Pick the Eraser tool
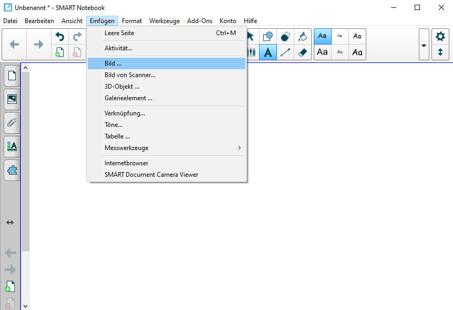 pyautogui.click(x=302, y=52)
